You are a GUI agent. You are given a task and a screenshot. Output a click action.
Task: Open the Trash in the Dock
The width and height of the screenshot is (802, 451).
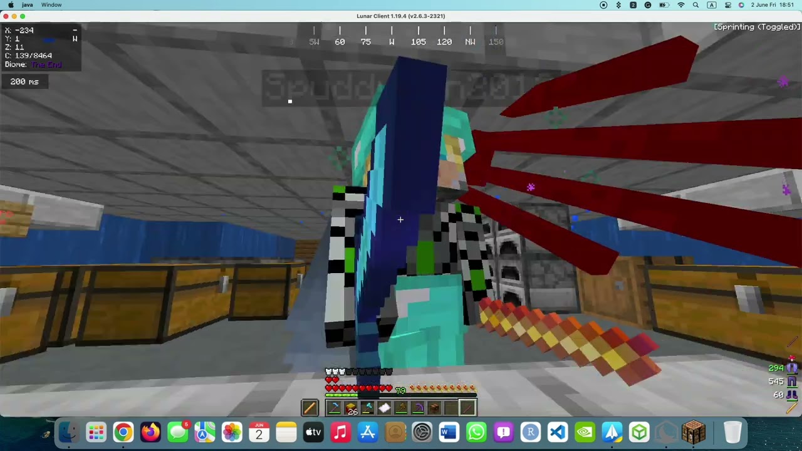[732, 432]
